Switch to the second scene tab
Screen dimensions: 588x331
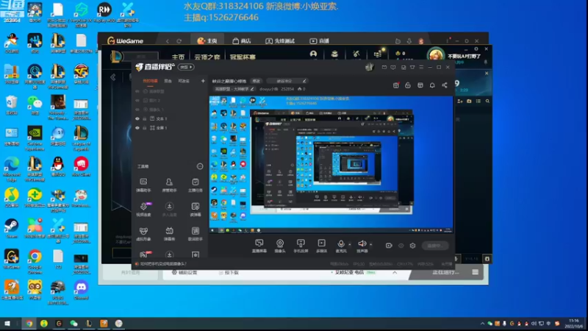point(168,81)
